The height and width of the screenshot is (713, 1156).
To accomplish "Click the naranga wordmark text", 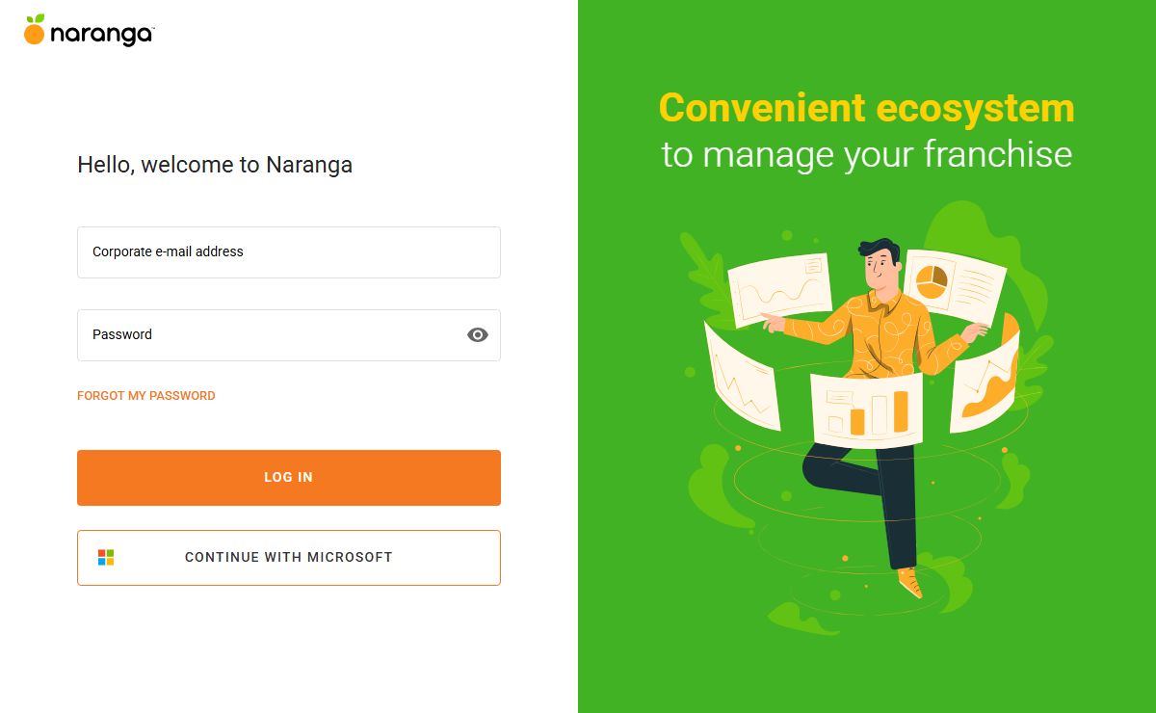I will [x=101, y=35].
